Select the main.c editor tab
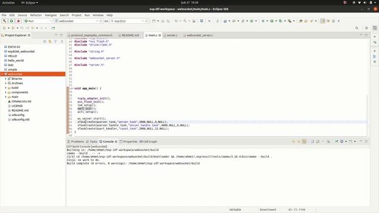 153,35
